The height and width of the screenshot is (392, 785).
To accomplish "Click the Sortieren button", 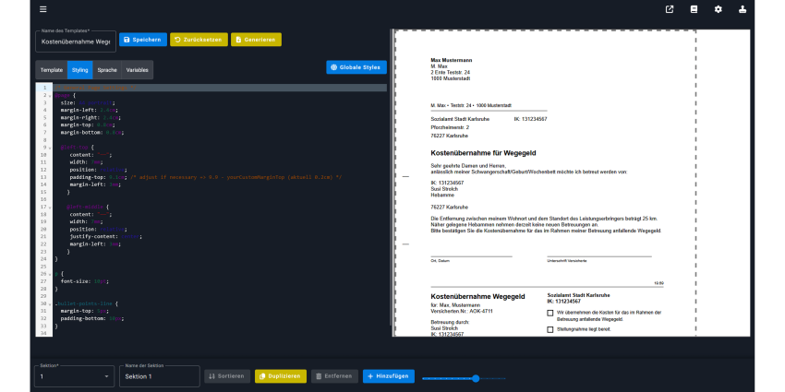I will coord(227,376).
